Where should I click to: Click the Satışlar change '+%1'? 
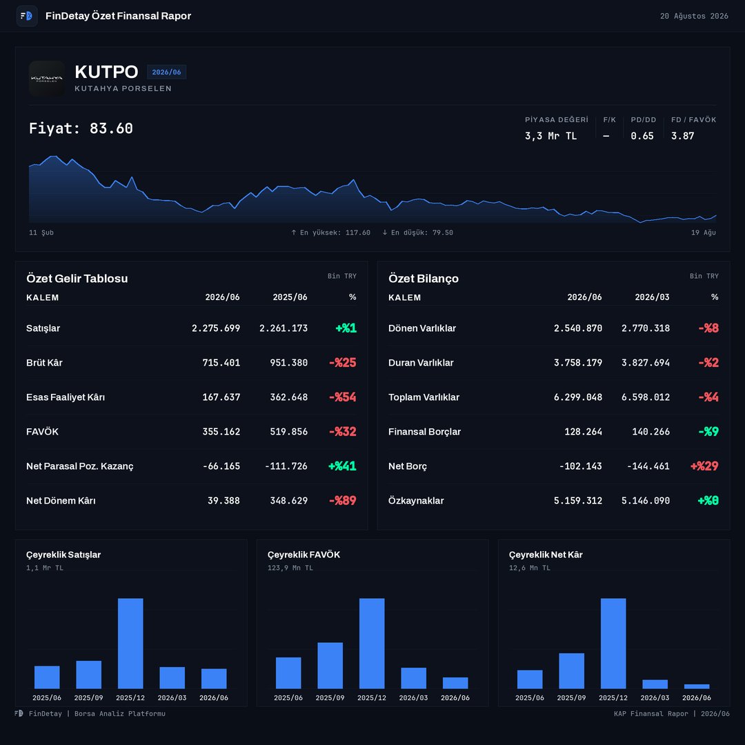pos(346,328)
